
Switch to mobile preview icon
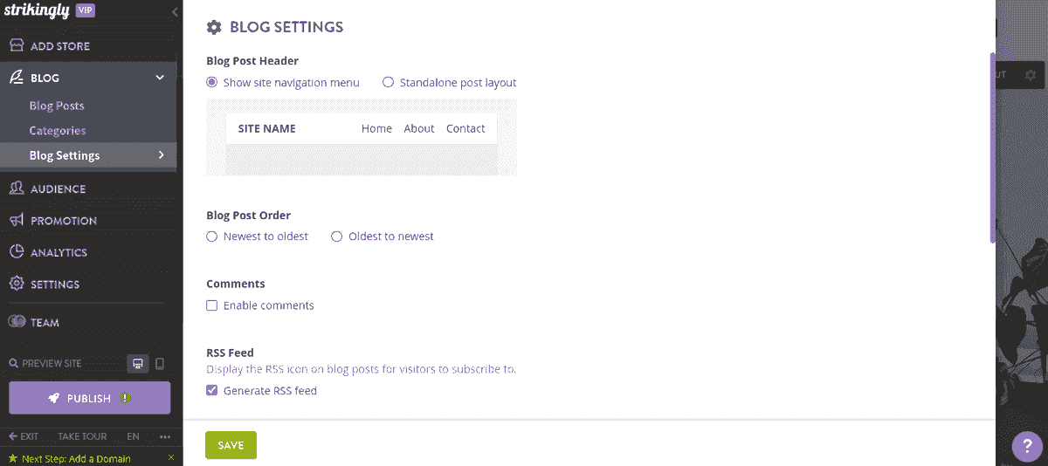click(x=160, y=363)
